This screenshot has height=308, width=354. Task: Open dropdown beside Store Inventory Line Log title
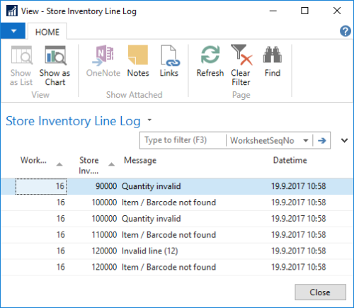click(149, 120)
